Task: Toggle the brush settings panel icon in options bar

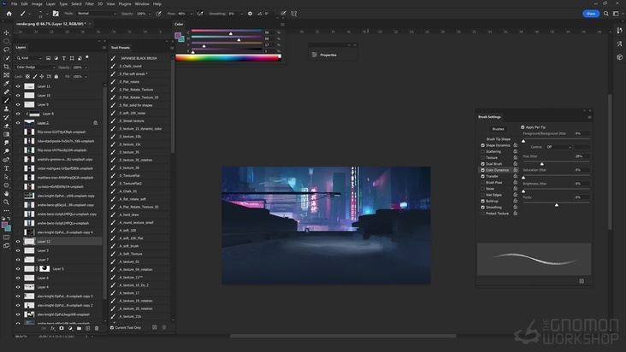Action: point(56,14)
